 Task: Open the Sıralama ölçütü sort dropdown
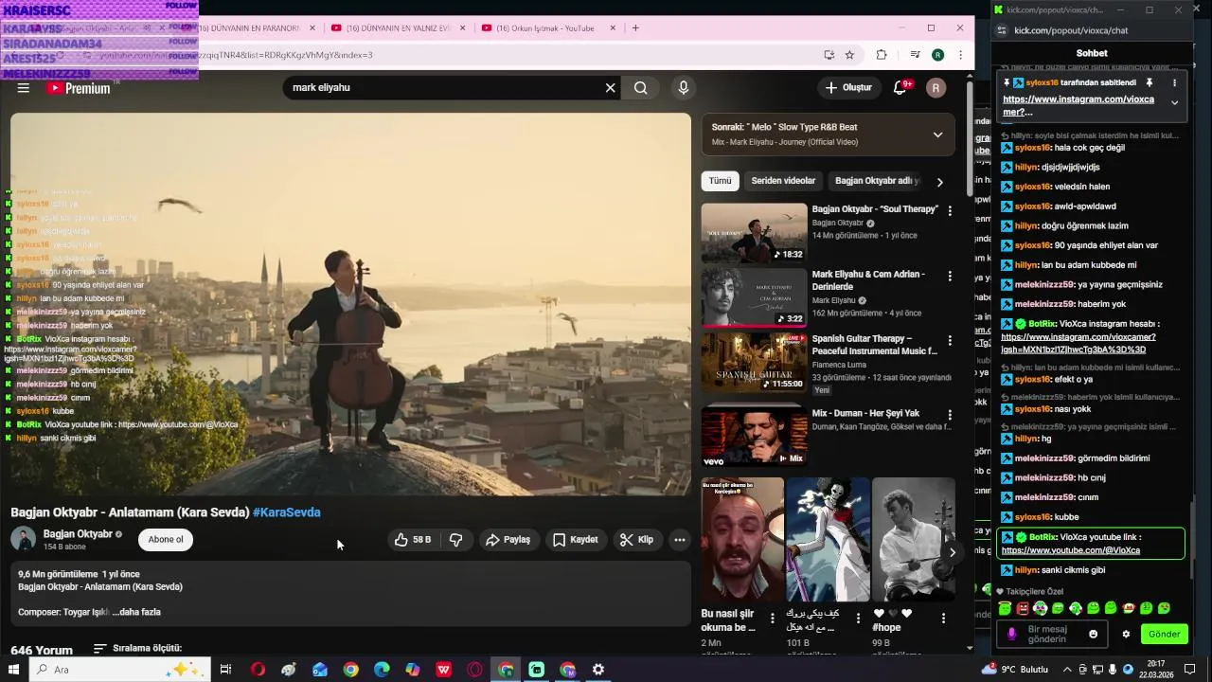[x=137, y=649]
